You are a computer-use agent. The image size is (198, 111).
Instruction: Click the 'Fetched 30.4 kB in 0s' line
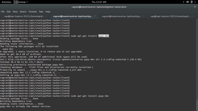(22, 62)
